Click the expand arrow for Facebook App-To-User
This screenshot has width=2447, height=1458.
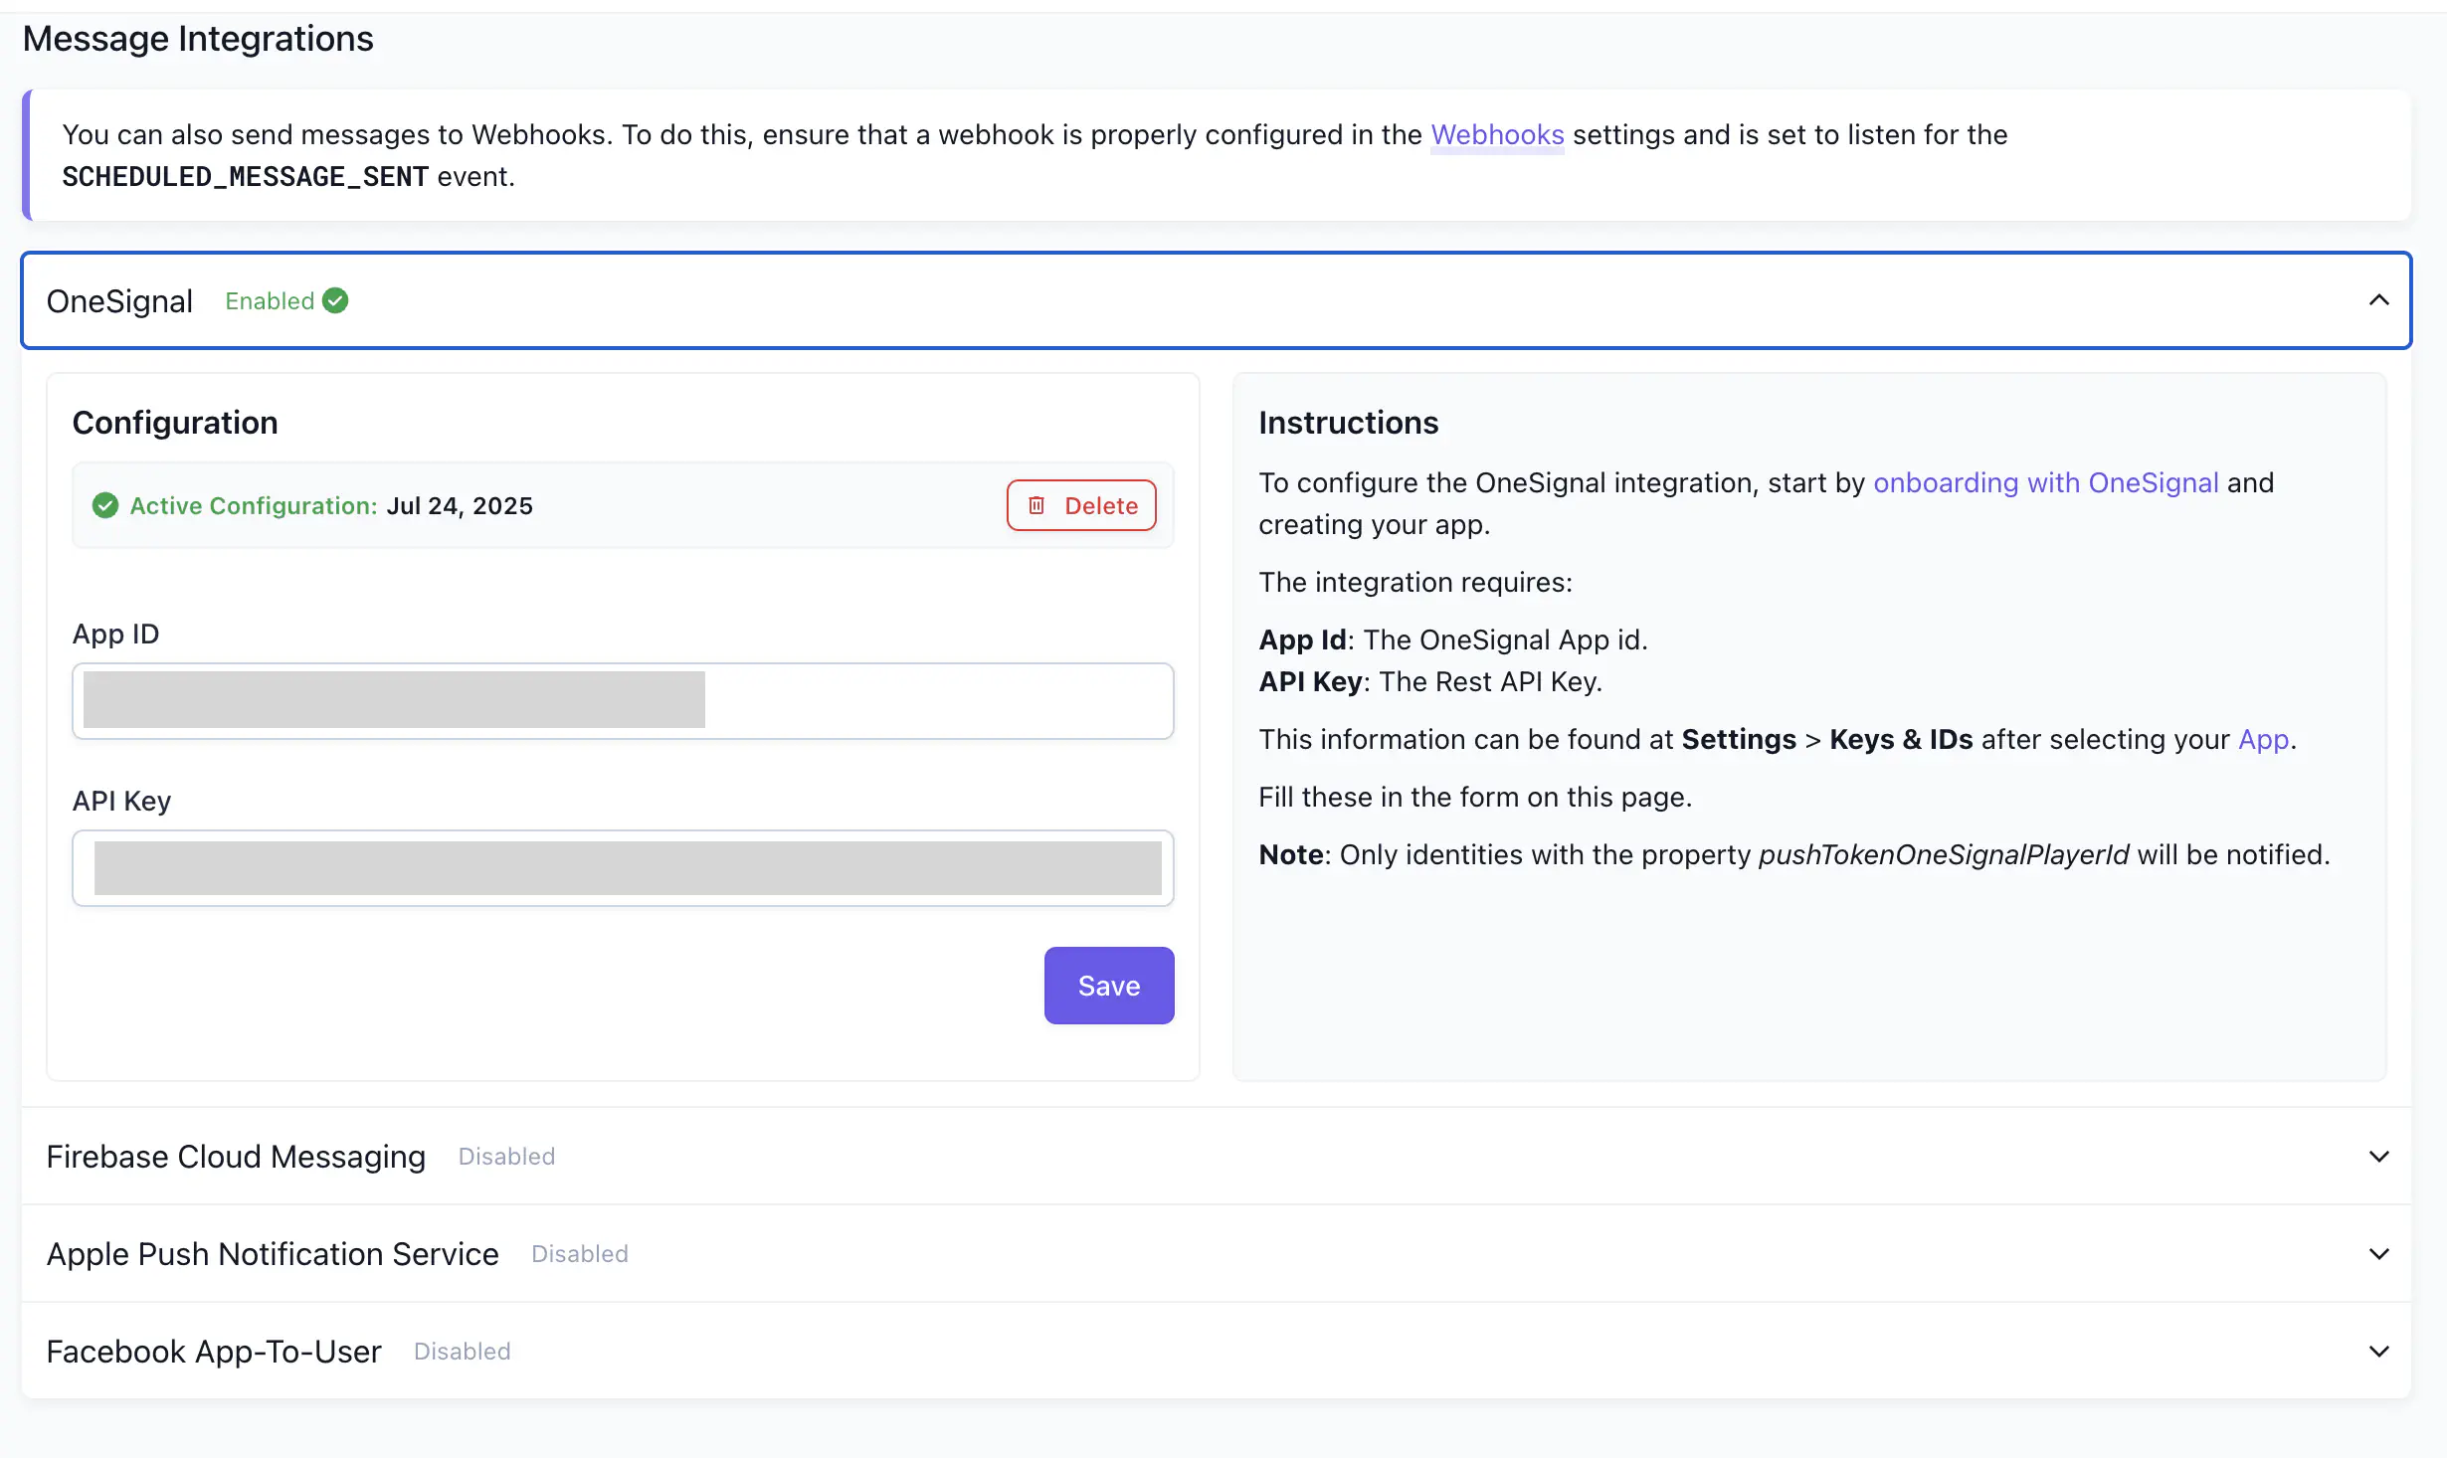pos(2379,1351)
